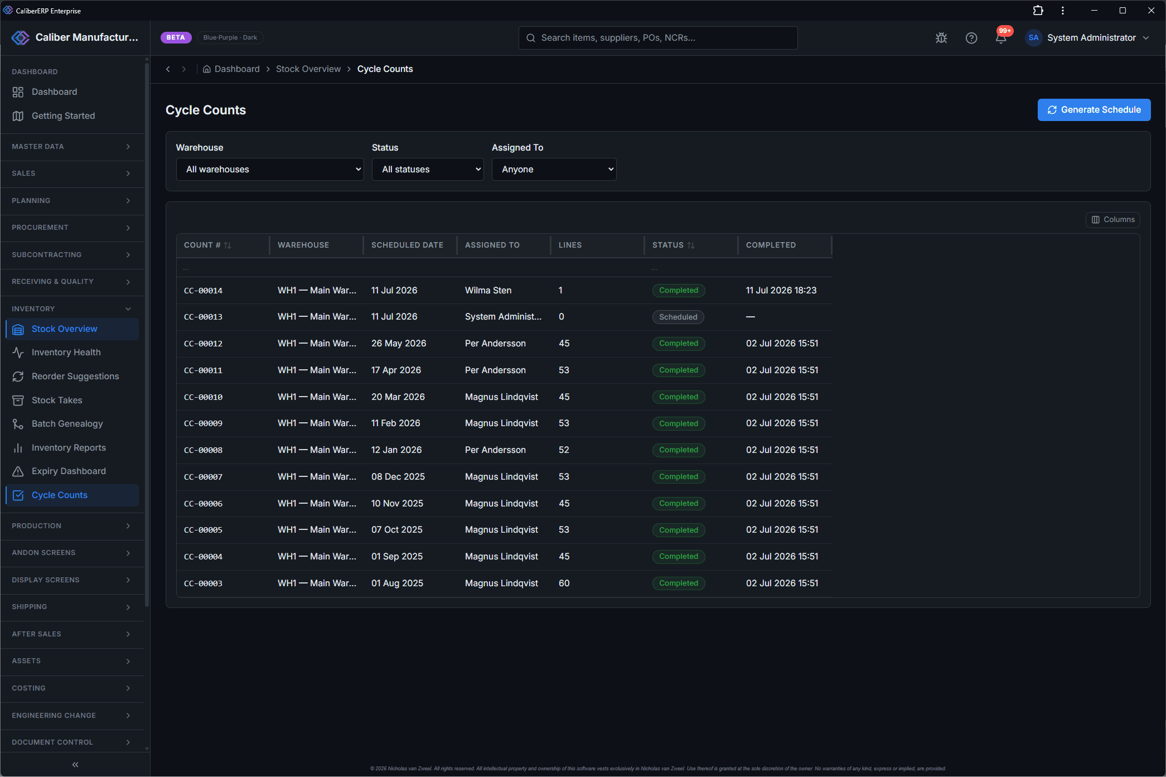This screenshot has height=777, width=1166.
Task: Open Expiry Dashboard page
Action: (72, 471)
